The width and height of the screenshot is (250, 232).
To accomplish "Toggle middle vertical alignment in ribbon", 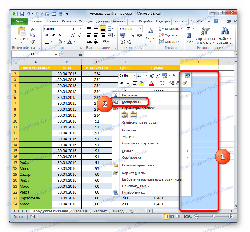I will point(96,29).
